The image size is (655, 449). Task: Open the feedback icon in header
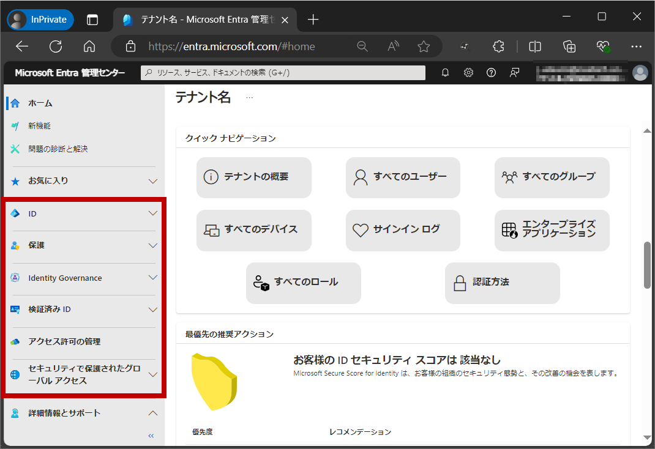(514, 73)
